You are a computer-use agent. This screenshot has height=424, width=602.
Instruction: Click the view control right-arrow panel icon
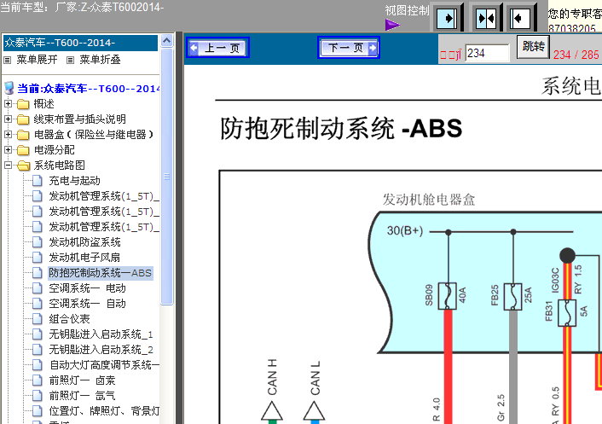click(x=448, y=18)
